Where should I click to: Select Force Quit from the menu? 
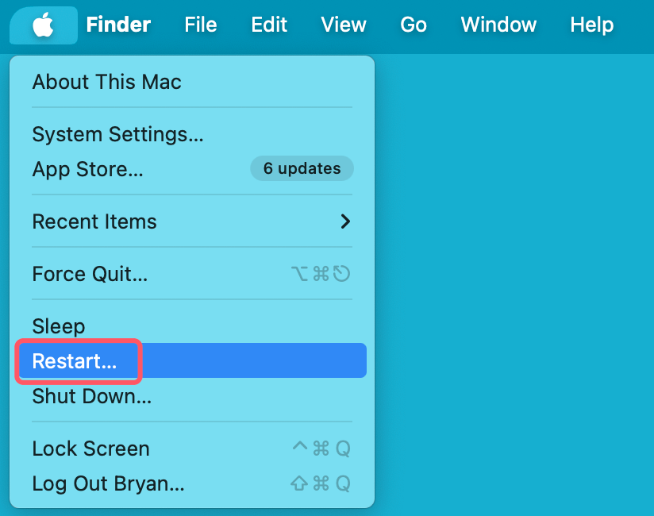tap(90, 273)
